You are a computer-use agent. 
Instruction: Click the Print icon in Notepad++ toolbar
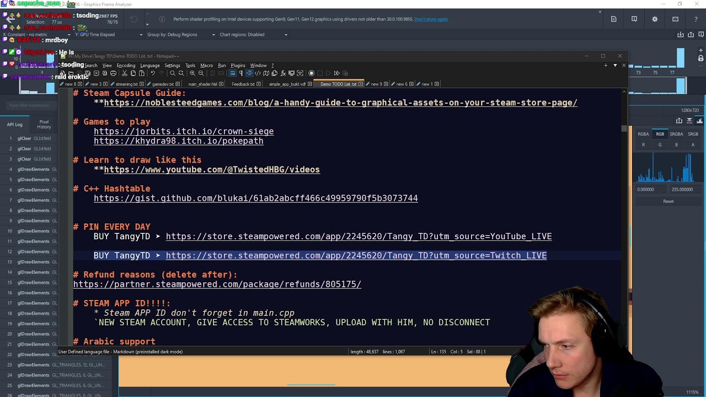pyautogui.click(x=113, y=73)
